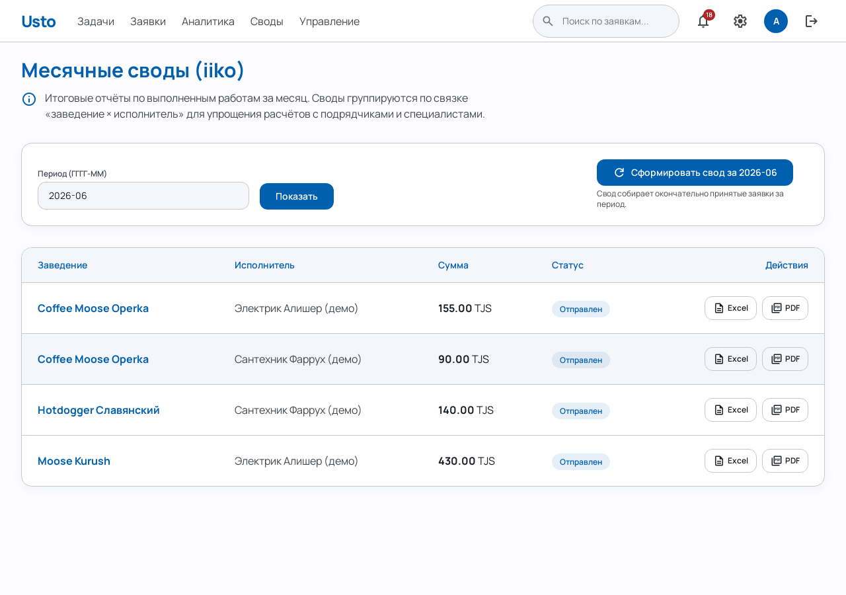Click the Показать button

coord(297,196)
